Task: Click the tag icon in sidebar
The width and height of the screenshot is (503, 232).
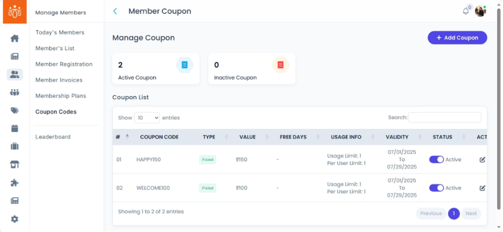Action: coord(15,110)
